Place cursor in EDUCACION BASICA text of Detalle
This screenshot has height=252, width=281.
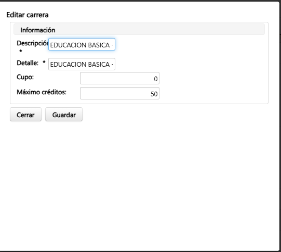[80, 65]
